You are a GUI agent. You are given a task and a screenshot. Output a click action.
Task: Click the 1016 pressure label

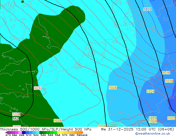click(x=166, y=73)
